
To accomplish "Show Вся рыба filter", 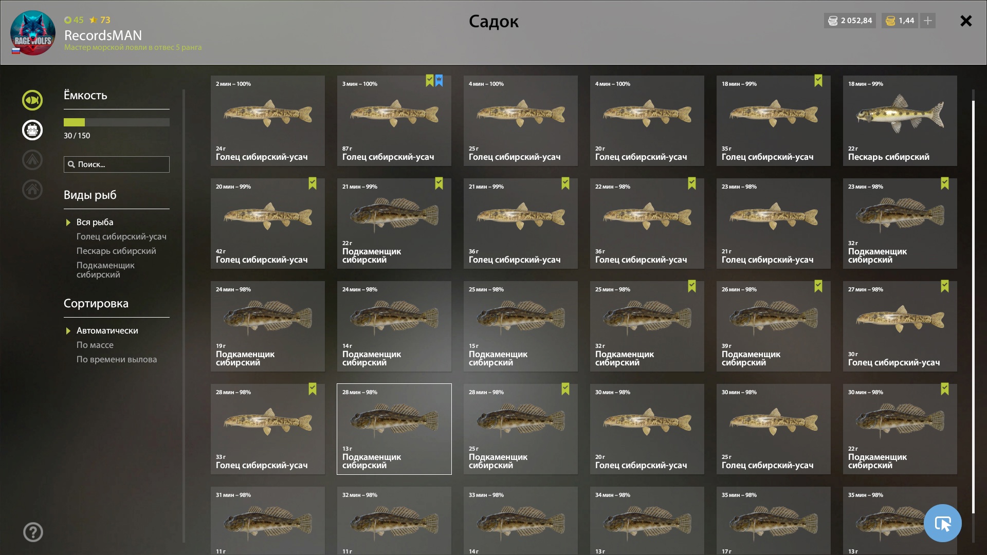I will [95, 222].
